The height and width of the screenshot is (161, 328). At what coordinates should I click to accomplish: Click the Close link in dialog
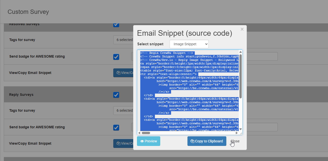tap(235, 141)
